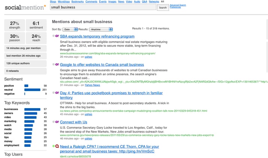Screen dimensions: 268x158
Task: Open the Advanced Search link
Action: click(178, 5)
